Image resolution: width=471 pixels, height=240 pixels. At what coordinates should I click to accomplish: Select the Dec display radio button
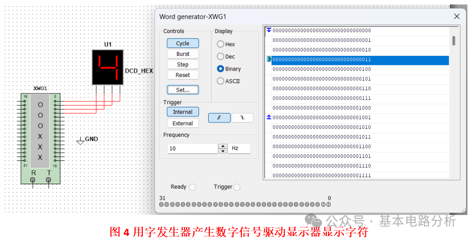pos(220,56)
